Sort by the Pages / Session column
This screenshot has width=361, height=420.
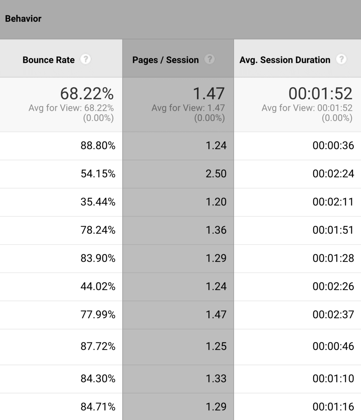pyautogui.click(x=165, y=60)
